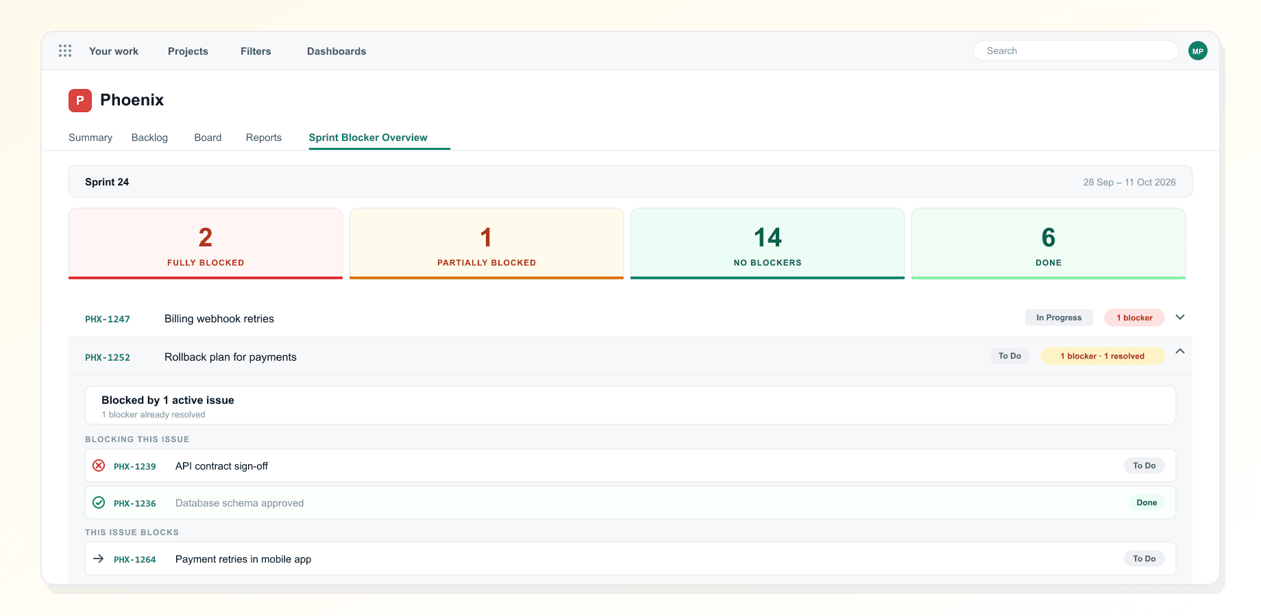Click in the Search field
1261x616 pixels.
tap(1075, 51)
